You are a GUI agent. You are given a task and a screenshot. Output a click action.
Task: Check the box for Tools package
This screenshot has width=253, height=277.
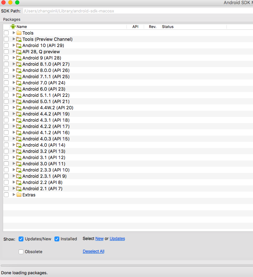point(6,33)
